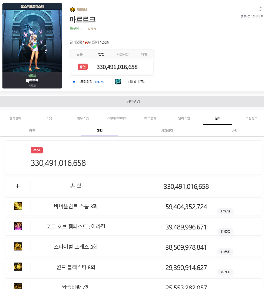Click the 크리티컬 101.0% stat box
Screen dimensions: 264x289
(90, 82)
